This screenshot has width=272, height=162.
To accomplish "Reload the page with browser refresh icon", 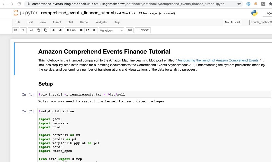I will (19, 4).
